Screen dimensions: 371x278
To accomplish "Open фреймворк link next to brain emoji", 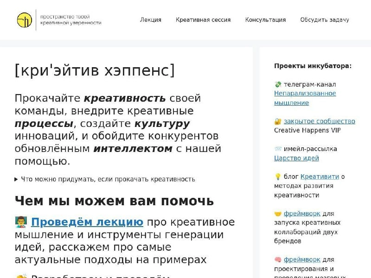I will click(302, 259).
